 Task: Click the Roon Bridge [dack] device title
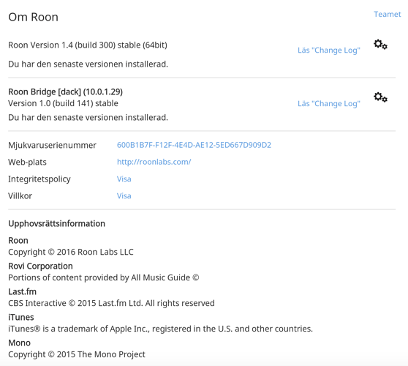66,91
